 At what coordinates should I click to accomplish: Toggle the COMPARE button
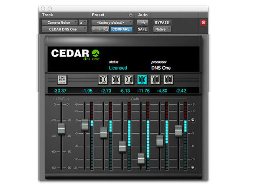121,29
